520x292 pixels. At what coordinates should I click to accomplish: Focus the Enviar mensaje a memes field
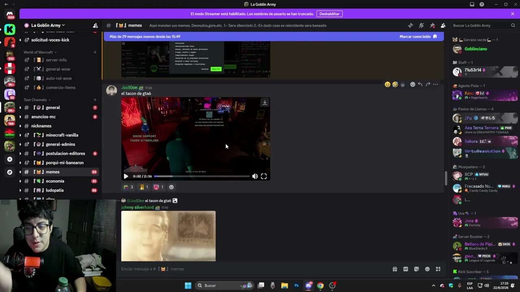click(x=254, y=269)
